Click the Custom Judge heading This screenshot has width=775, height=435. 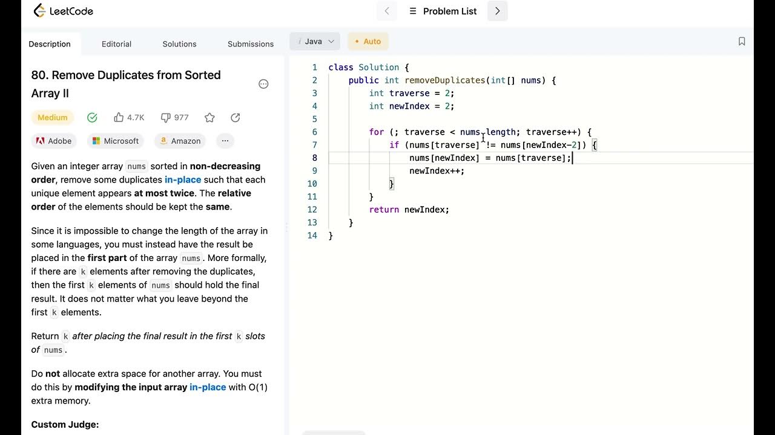[x=65, y=425]
